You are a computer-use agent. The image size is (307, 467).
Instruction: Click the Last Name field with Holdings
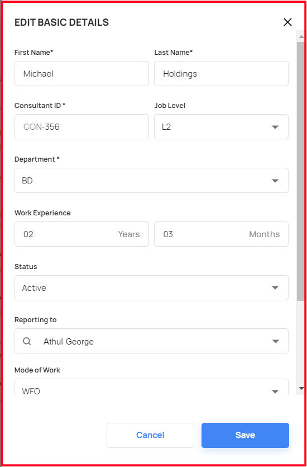221,74
